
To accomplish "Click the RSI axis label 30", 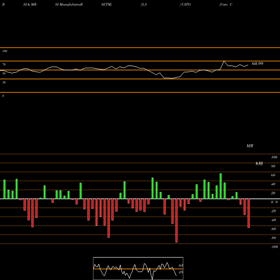I will (x=4, y=82).
